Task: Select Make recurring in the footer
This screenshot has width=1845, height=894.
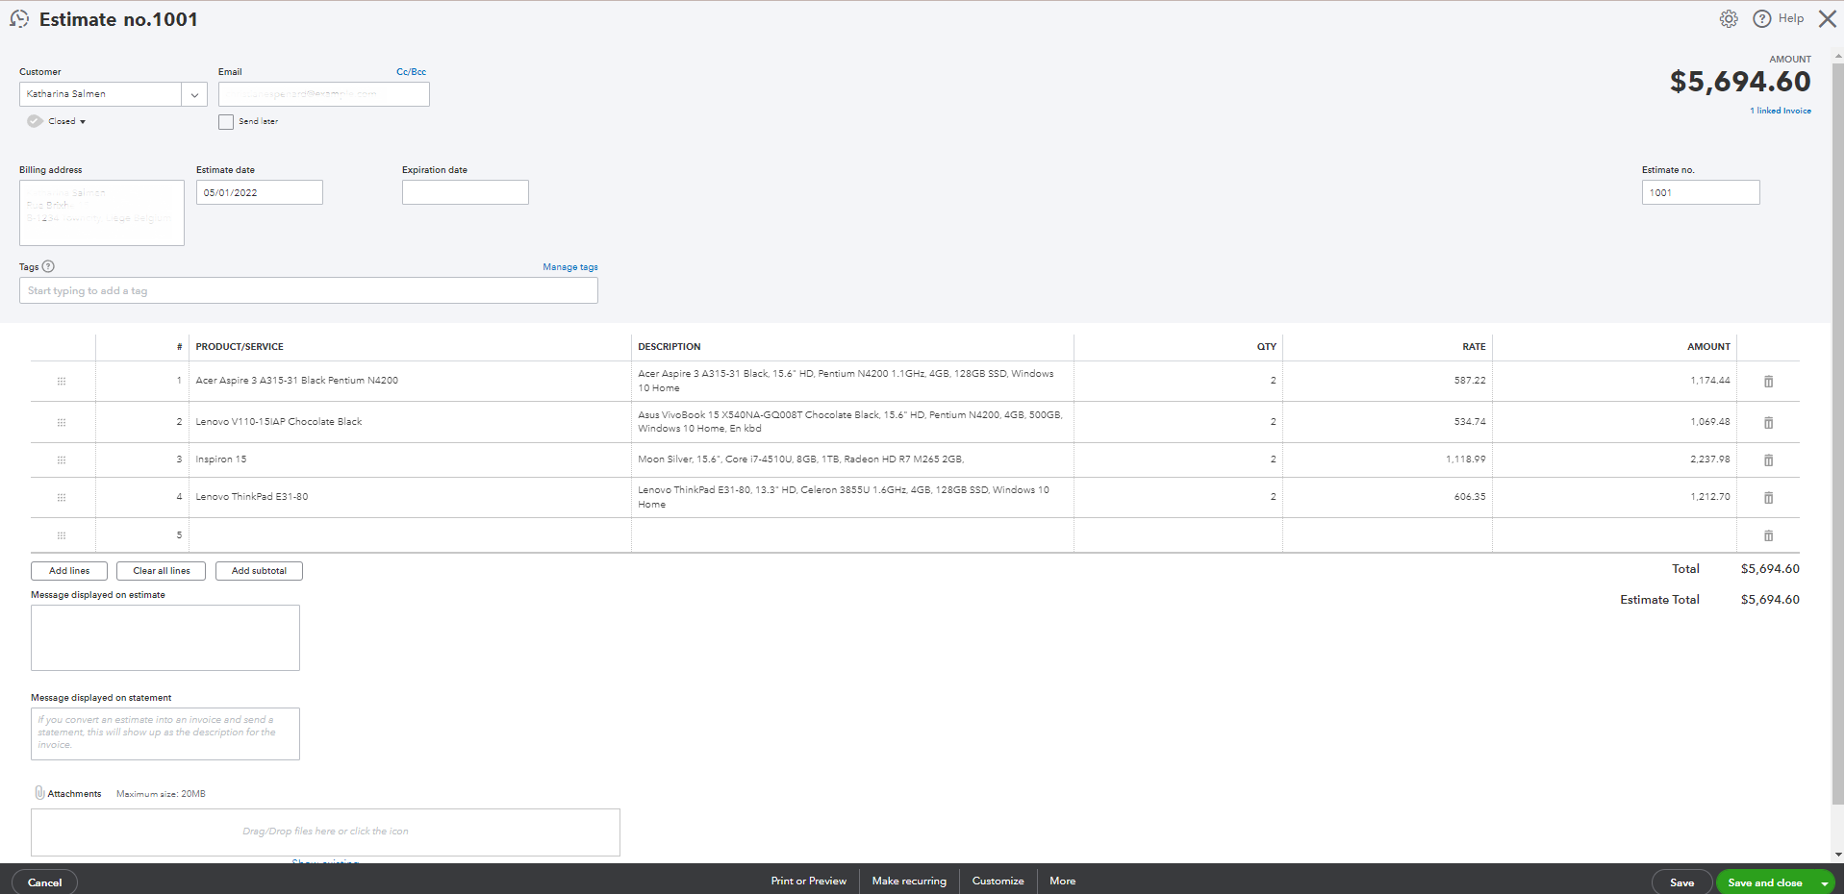Action: point(909,881)
